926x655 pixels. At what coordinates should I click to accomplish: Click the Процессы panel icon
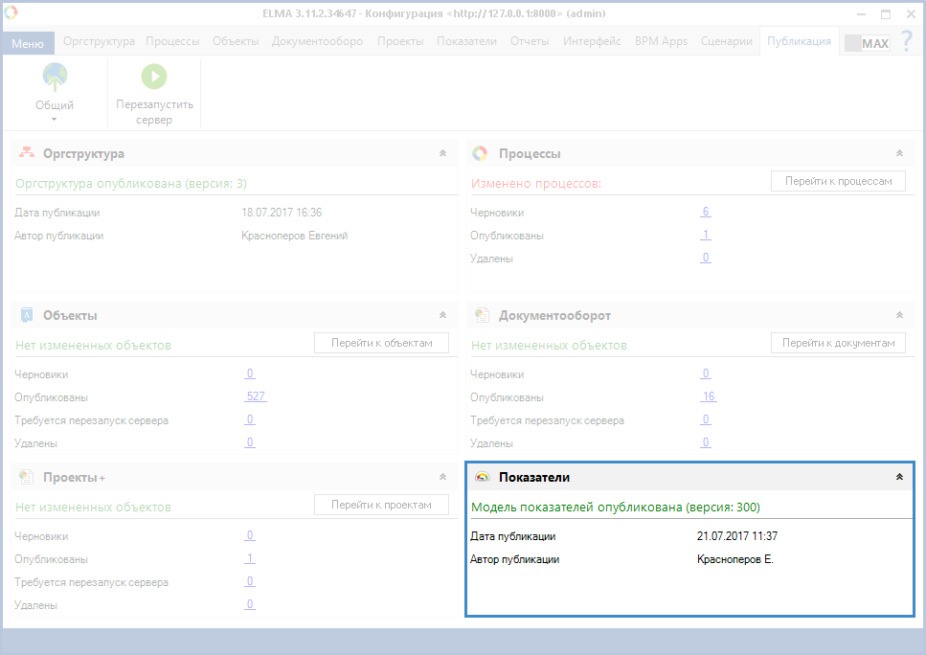[x=482, y=153]
